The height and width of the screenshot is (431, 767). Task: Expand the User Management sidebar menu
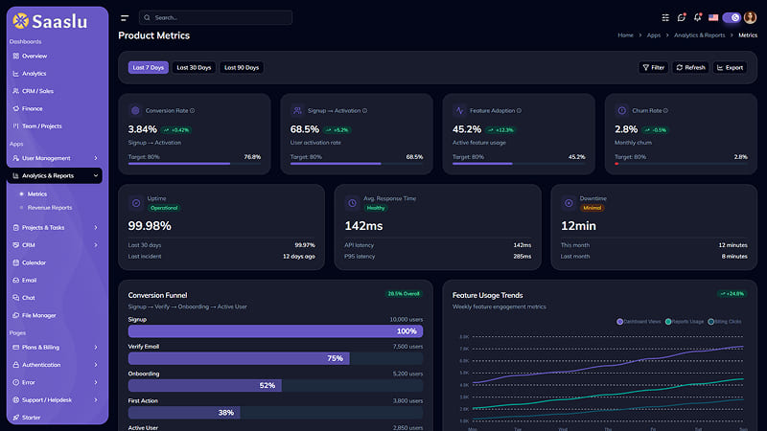[x=55, y=158]
